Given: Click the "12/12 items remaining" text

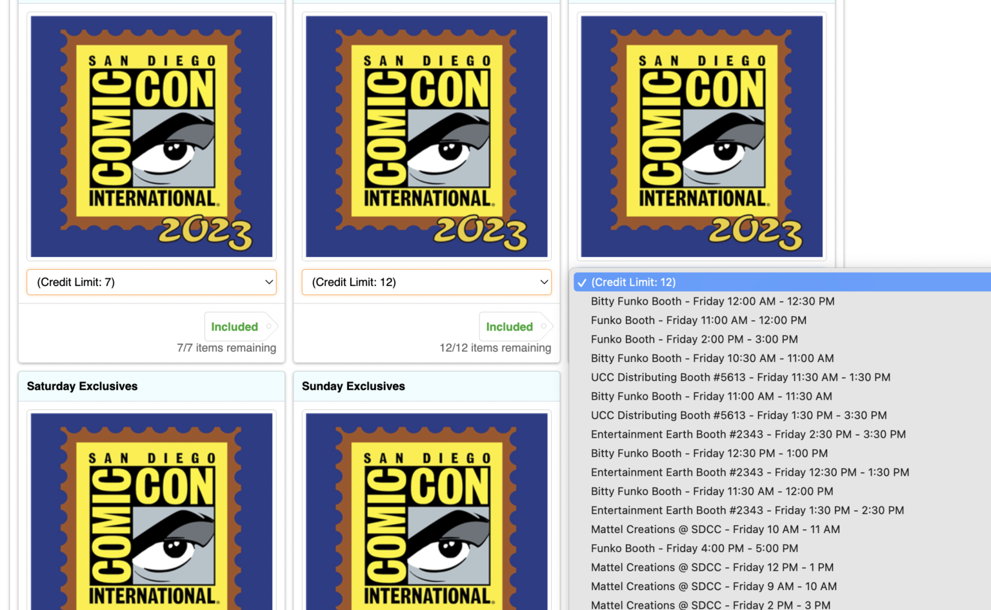Looking at the screenshot, I should [x=495, y=347].
